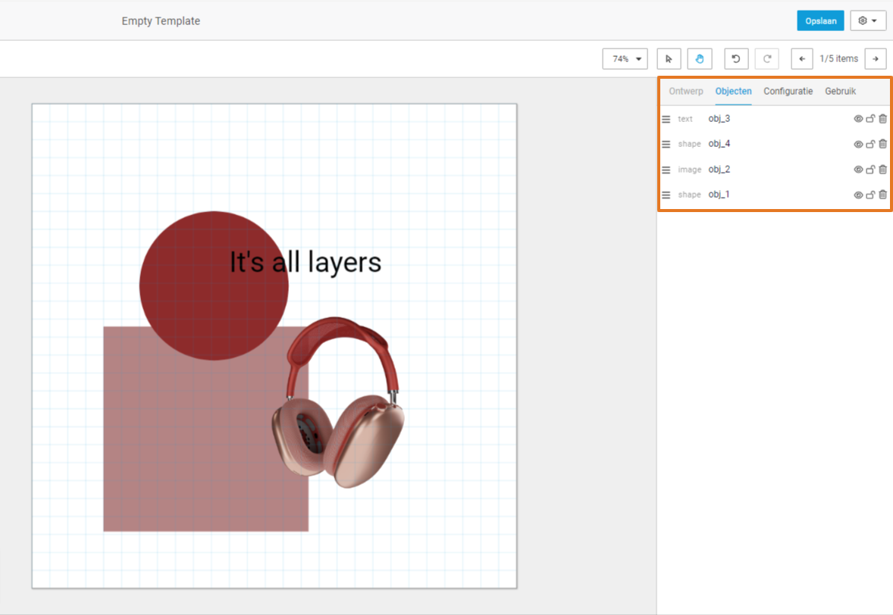Viewport: 893px width, 615px height.
Task: Activate the hand pan tool
Action: click(700, 58)
